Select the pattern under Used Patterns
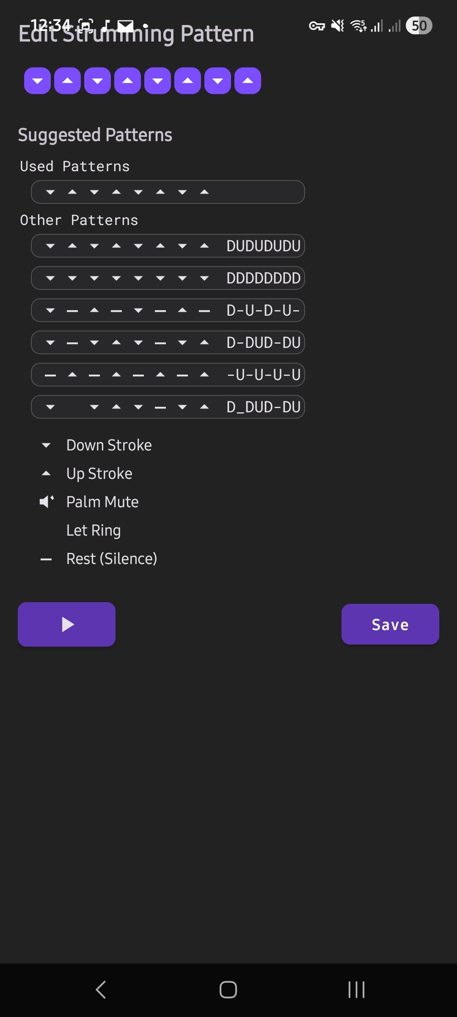Image resolution: width=457 pixels, height=1017 pixels. (168, 192)
